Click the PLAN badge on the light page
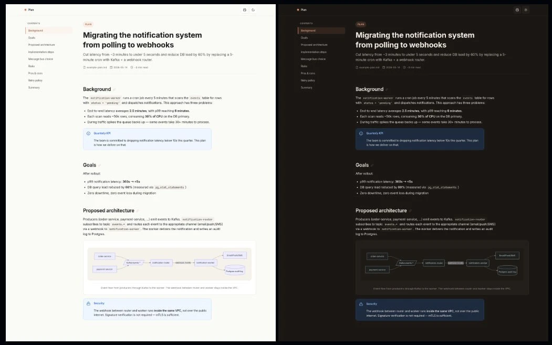Viewport: 552px width, 345px height. pos(88,24)
